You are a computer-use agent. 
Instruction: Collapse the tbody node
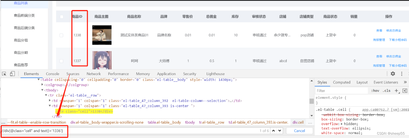(x=42, y=90)
